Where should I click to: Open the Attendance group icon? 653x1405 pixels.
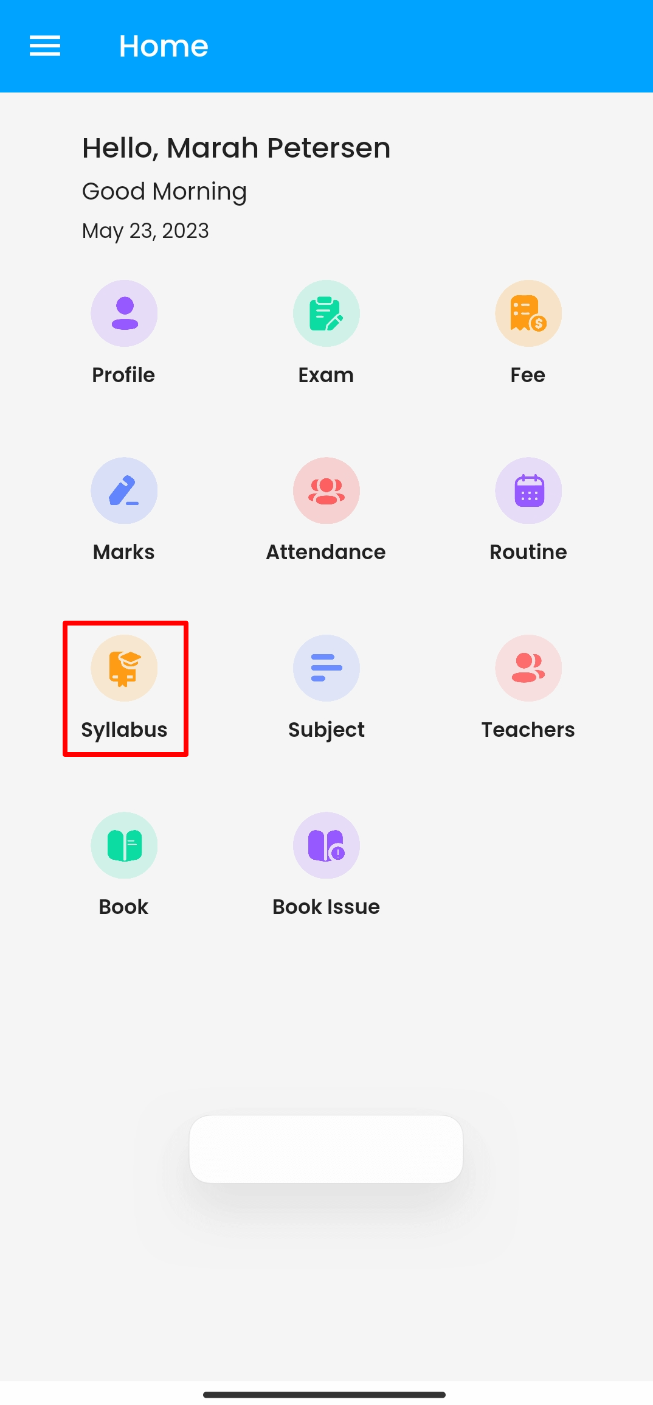point(326,490)
